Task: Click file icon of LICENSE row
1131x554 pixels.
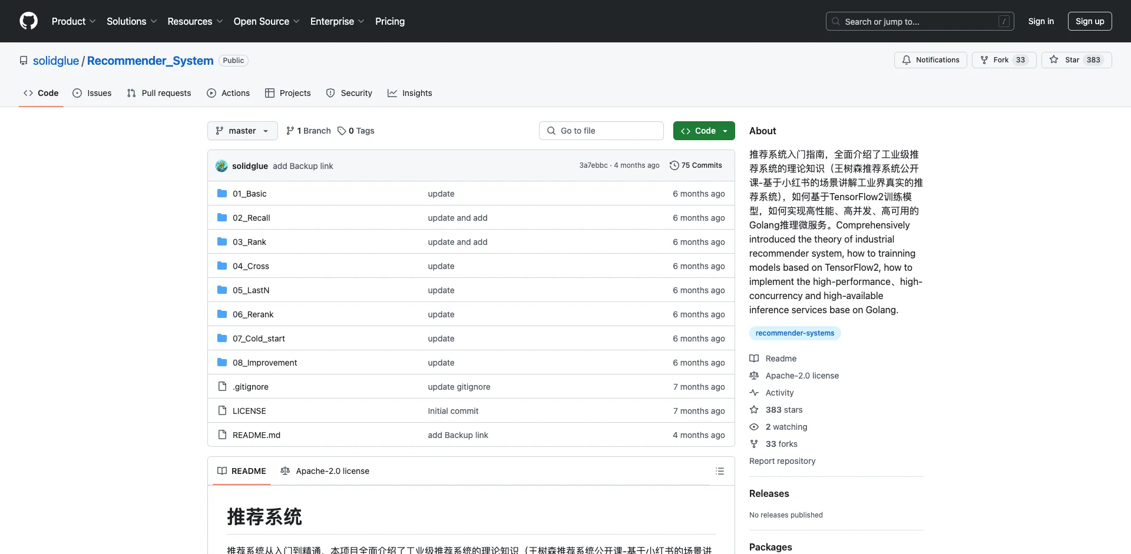Action: [222, 410]
